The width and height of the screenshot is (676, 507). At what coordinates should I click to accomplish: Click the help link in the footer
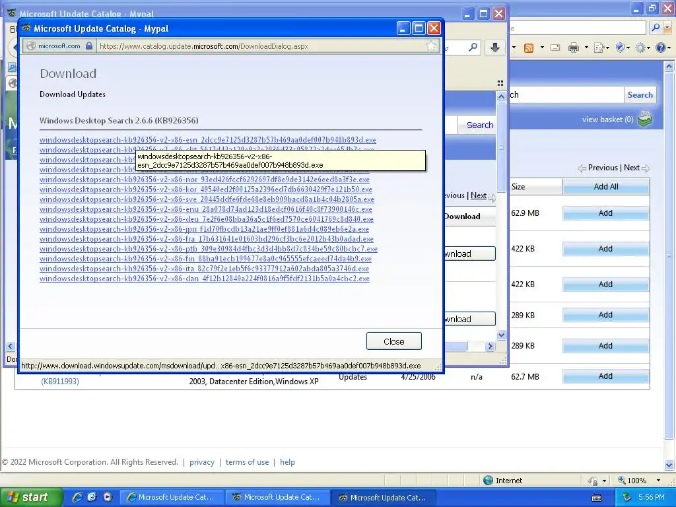pyautogui.click(x=288, y=462)
